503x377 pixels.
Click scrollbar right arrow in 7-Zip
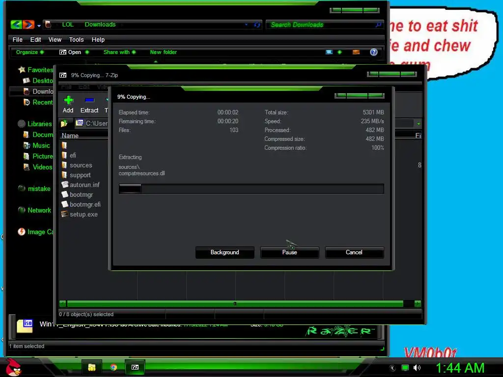[x=418, y=303]
